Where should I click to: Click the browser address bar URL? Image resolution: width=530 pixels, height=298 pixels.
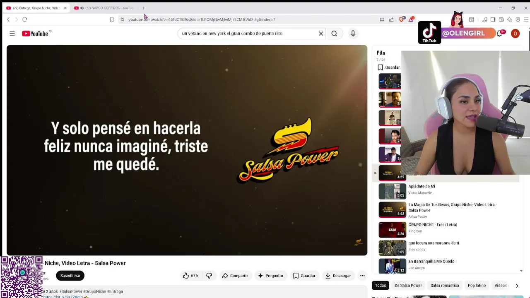pyautogui.click(x=202, y=19)
